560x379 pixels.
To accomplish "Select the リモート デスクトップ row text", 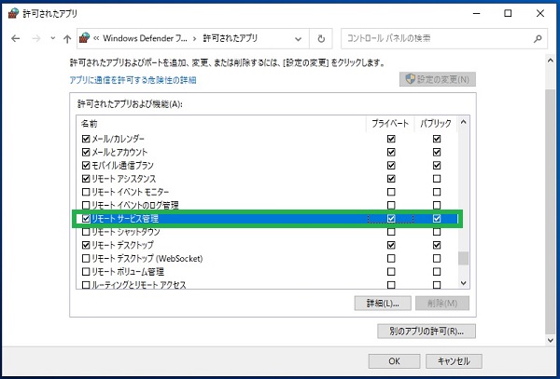I will (x=122, y=245).
